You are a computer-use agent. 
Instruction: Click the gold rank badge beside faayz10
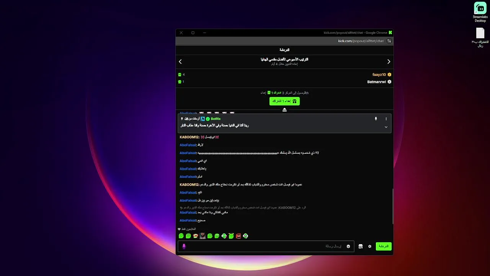389,75
